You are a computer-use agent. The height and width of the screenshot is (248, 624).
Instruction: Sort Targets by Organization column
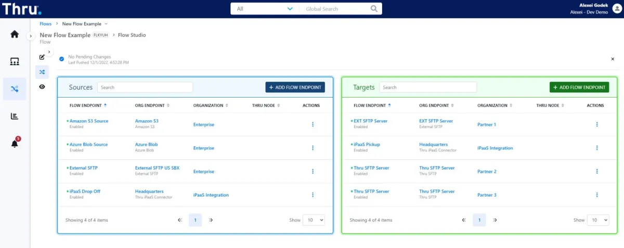(x=495, y=105)
